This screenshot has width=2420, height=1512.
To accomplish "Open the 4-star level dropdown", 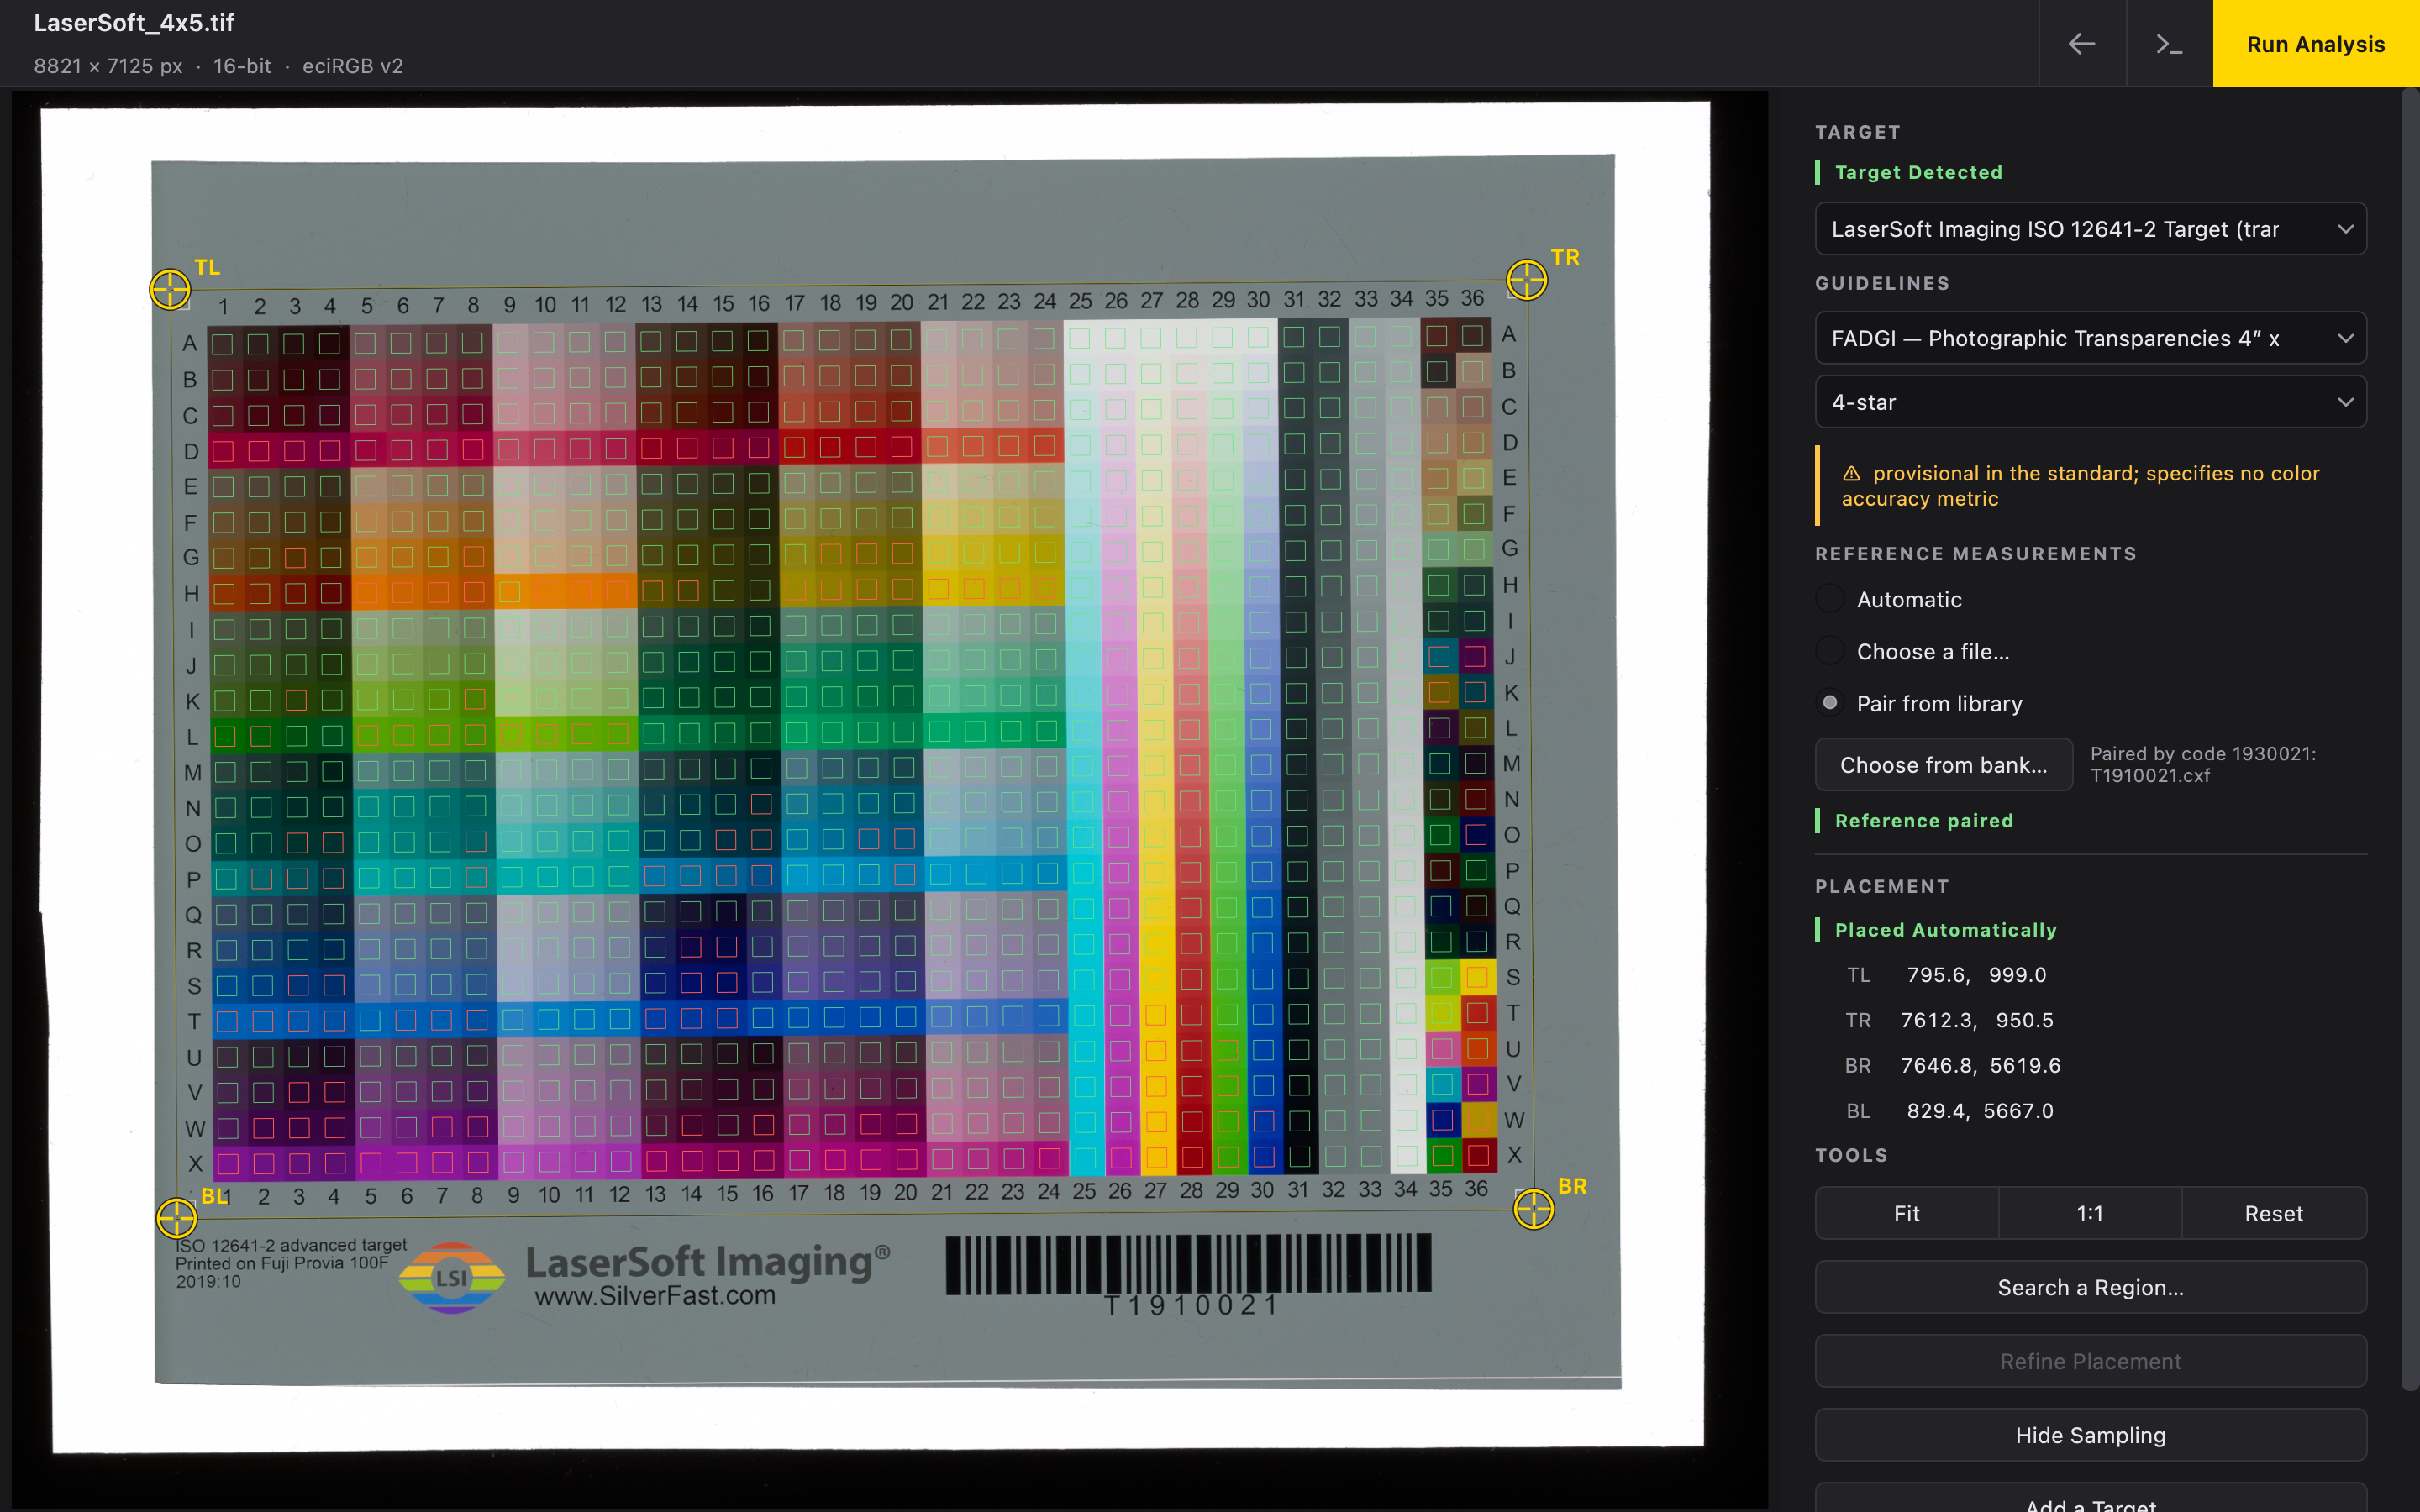I will [2090, 402].
